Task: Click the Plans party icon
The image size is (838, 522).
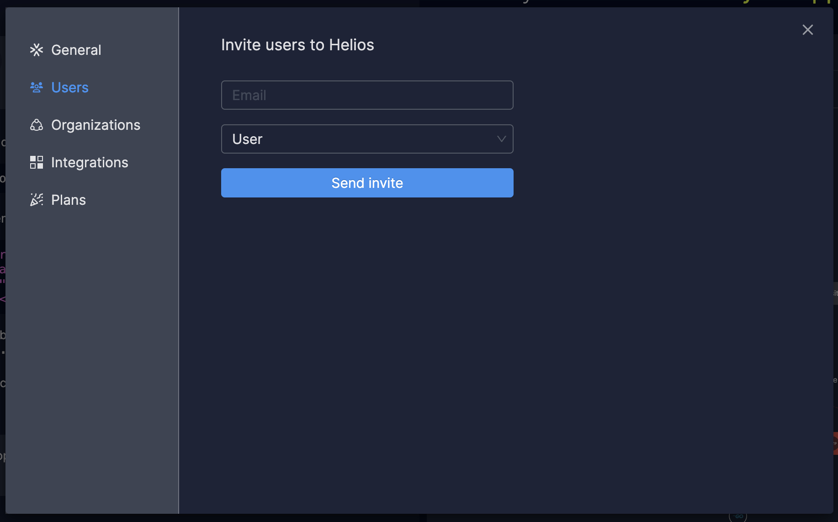Action: [37, 200]
